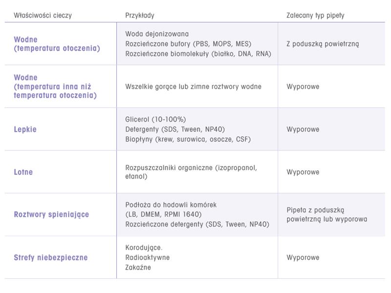Click 'Rozcieńczone biomolekuły (białko, DNA, RNA)' text
391x293 pixels.
tap(198, 54)
